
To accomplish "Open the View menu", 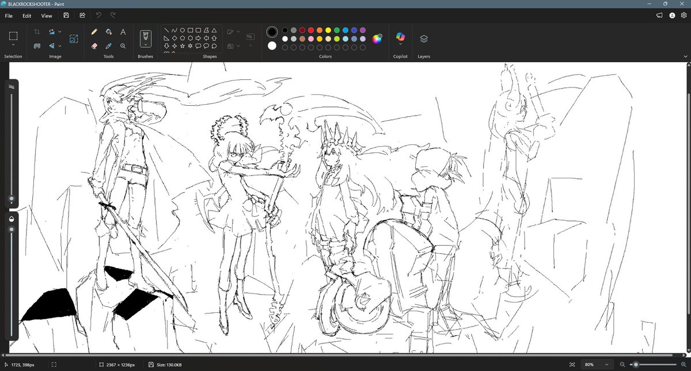I will pos(47,16).
